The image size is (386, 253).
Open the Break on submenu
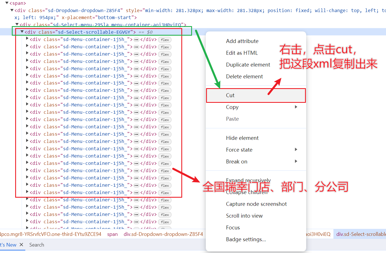coord(296,161)
